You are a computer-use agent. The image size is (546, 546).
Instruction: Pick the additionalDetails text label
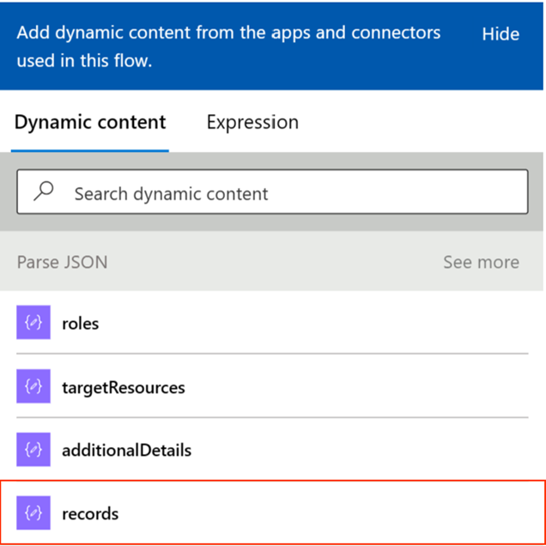coord(127,450)
